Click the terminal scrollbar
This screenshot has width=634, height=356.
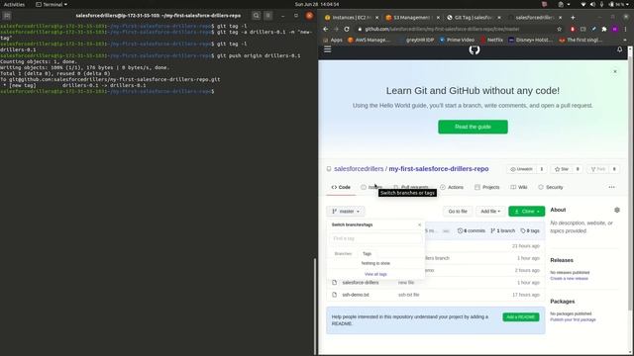(315, 307)
